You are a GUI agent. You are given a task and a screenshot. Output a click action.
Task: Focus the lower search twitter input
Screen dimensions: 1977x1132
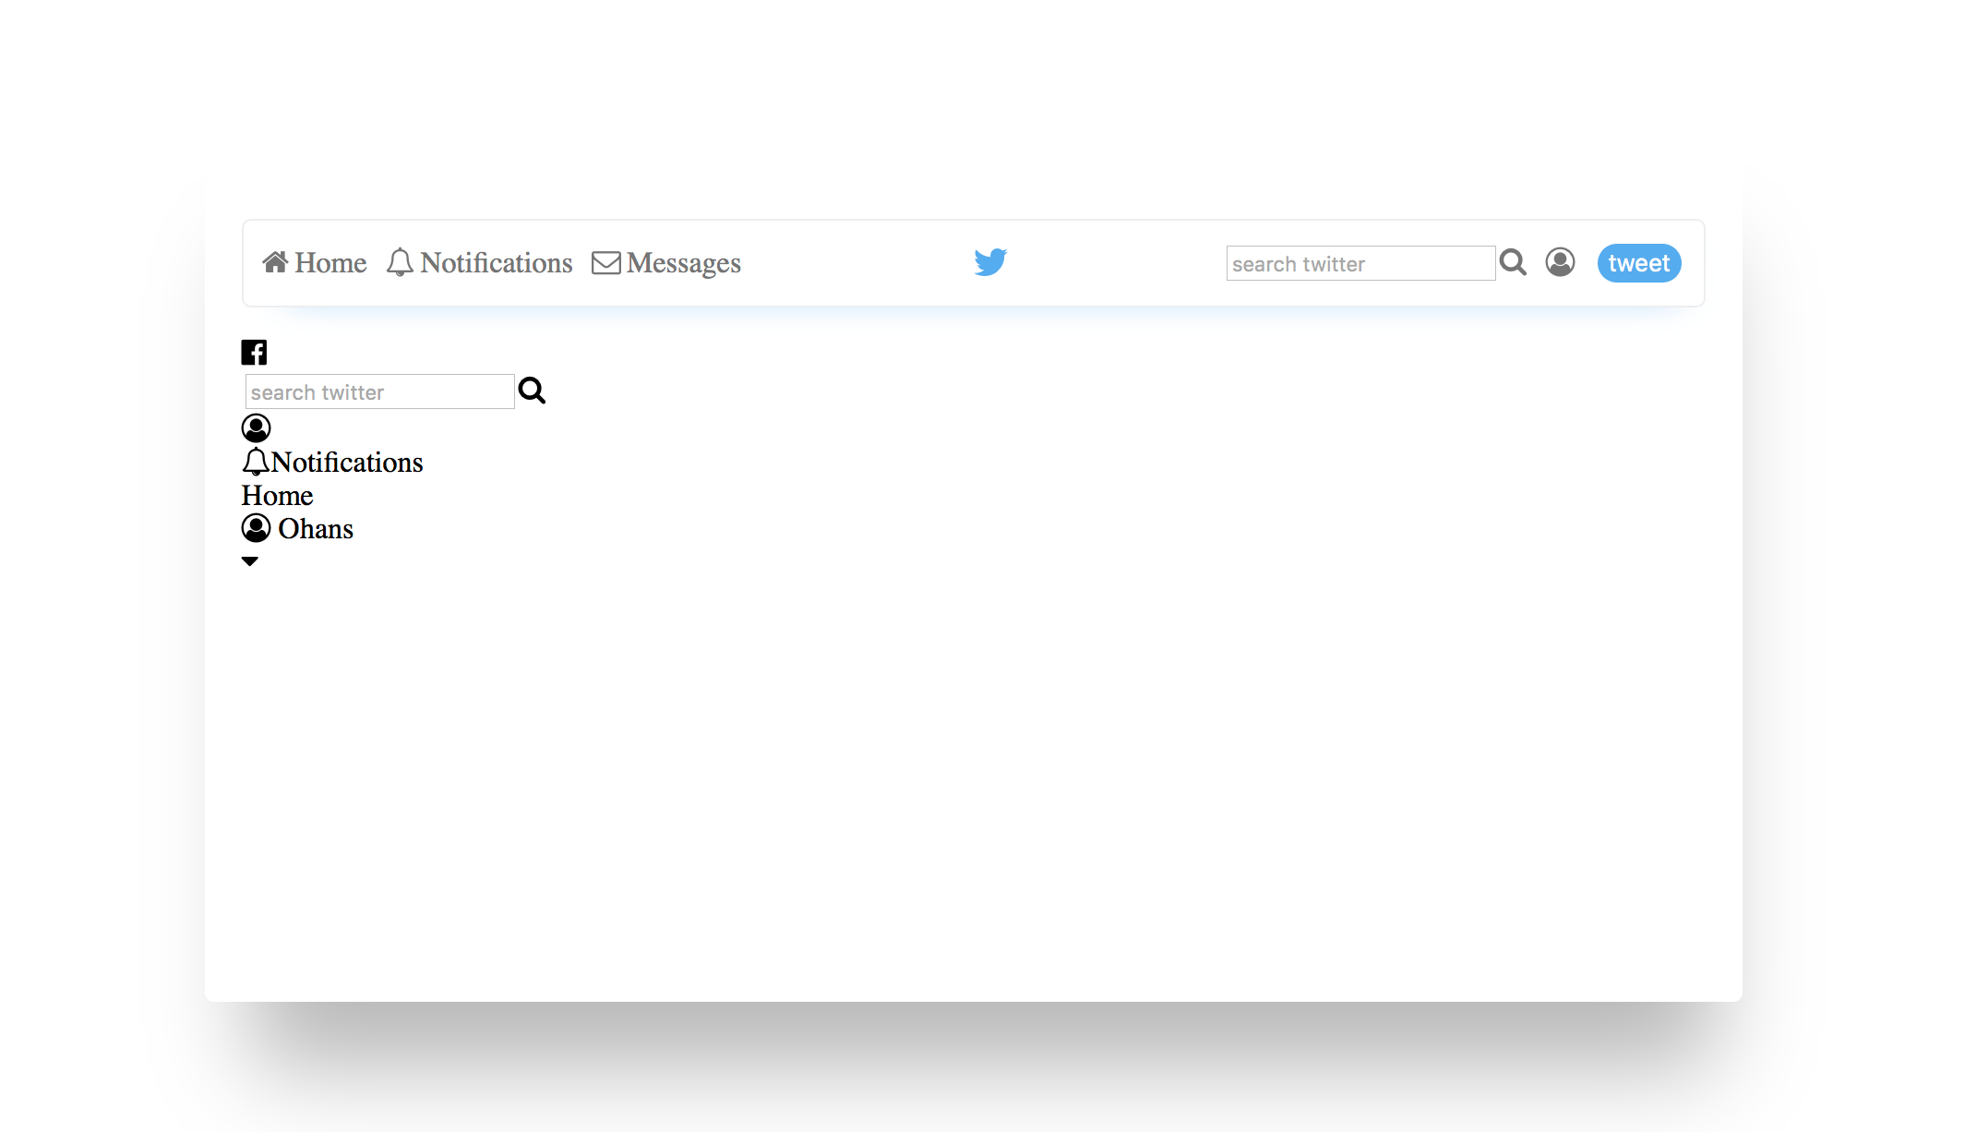coord(379,391)
